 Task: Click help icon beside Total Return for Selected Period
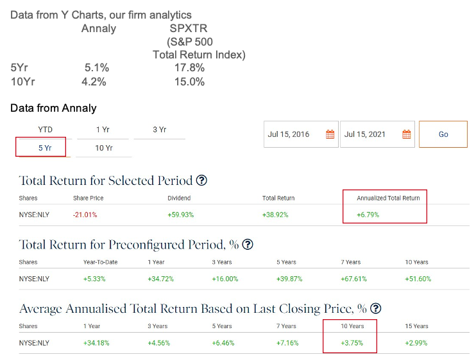click(202, 180)
